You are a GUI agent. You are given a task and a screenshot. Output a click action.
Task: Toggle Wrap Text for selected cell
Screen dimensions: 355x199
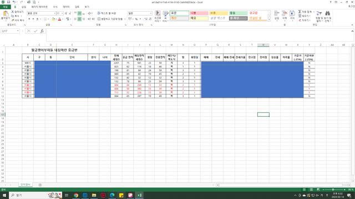coord(106,13)
